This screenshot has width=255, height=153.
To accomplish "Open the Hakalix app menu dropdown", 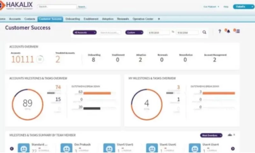I will [243, 6].
